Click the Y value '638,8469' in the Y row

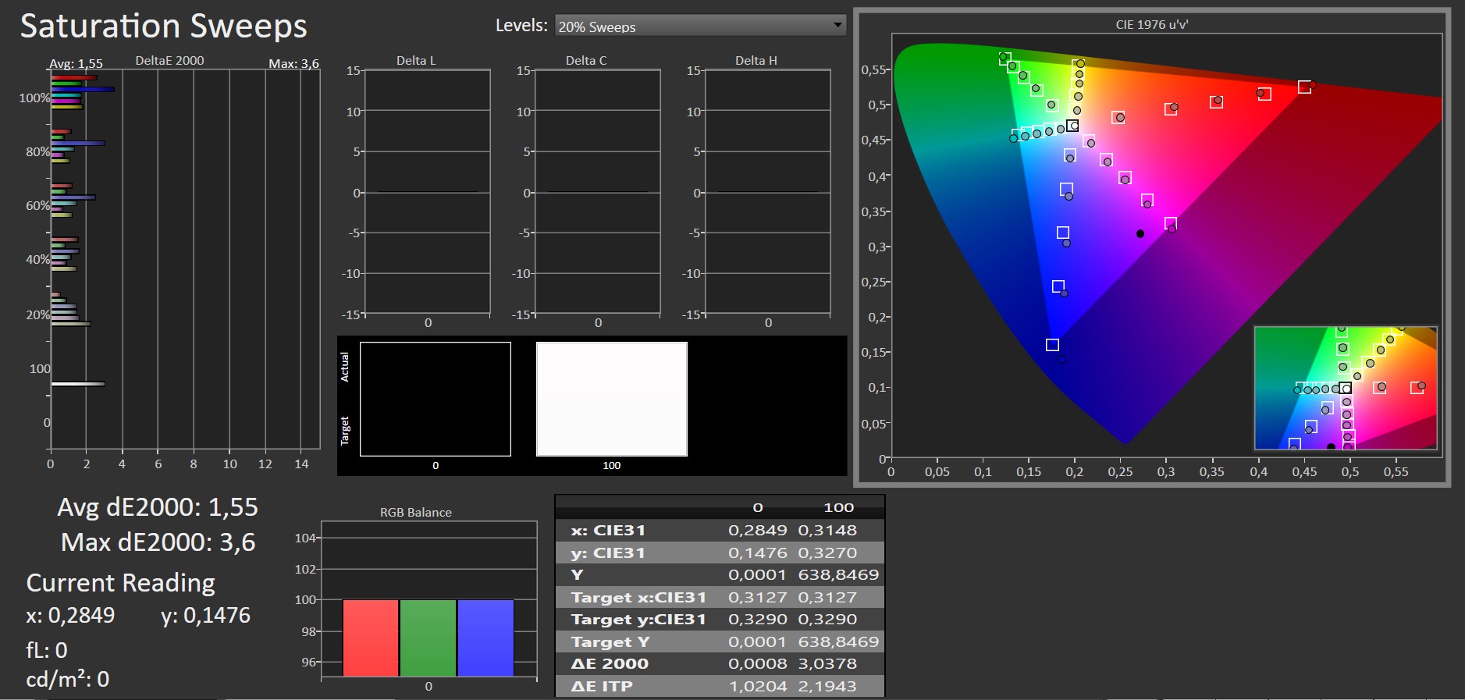[838, 575]
